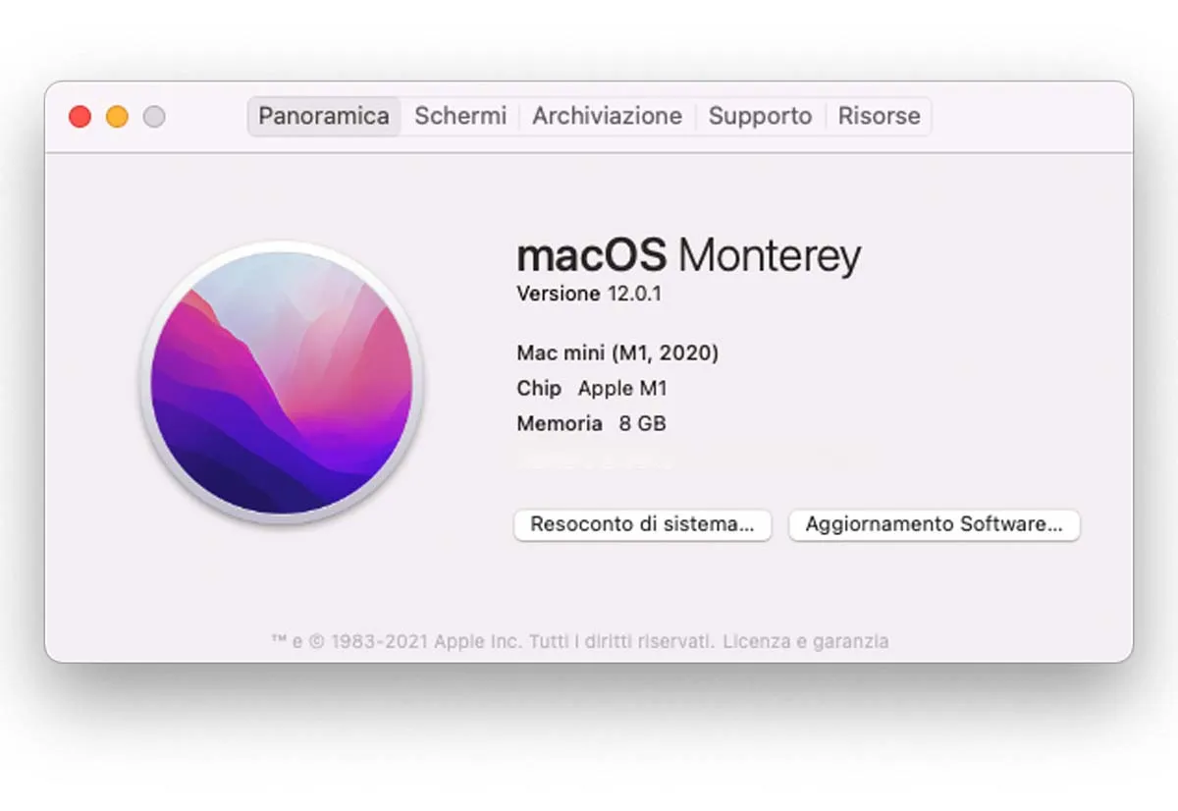This screenshot has height=811, width=1178.
Task: Click the Resoconto di sistema button
Action: 643,524
